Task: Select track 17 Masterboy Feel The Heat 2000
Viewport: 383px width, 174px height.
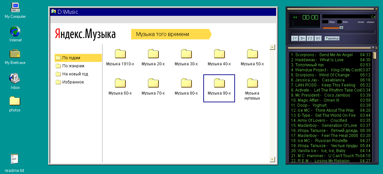Action: click(x=331, y=136)
